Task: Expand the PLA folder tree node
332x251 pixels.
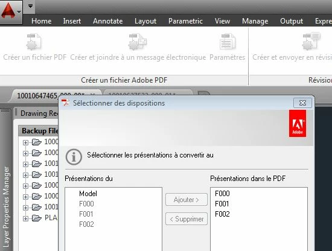Action: tap(25, 218)
